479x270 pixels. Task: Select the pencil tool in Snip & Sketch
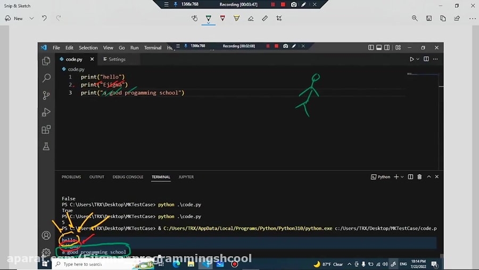click(222, 18)
